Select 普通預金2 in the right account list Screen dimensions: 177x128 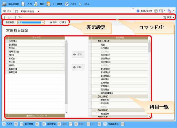point(120,72)
